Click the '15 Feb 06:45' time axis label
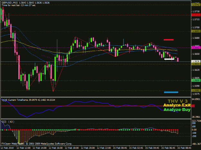Viewport: 201px width, 150px height. coord(168,148)
